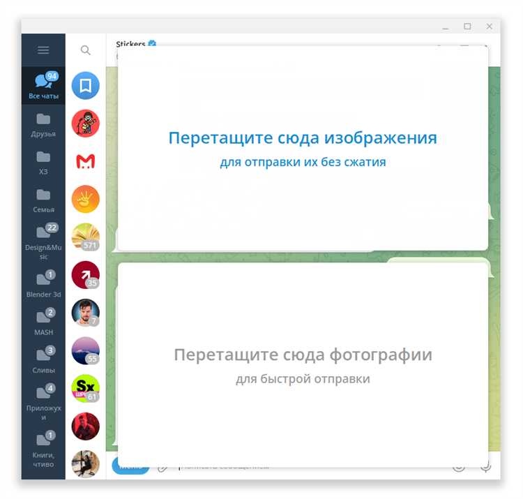Image resolution: width=523 pixels, height=499 pixels.
Task: Open bearded man avatar chat
Action: click(86, 313)
